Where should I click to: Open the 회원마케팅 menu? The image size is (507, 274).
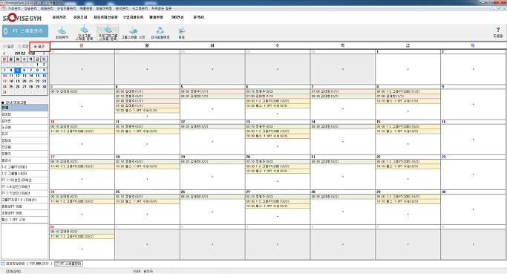[104, 8]
